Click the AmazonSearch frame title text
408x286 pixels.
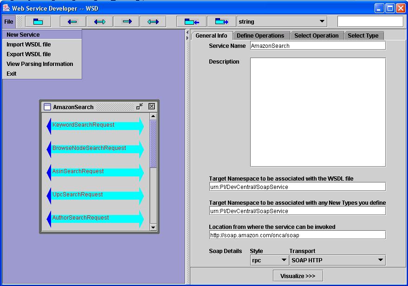(73, 107)
